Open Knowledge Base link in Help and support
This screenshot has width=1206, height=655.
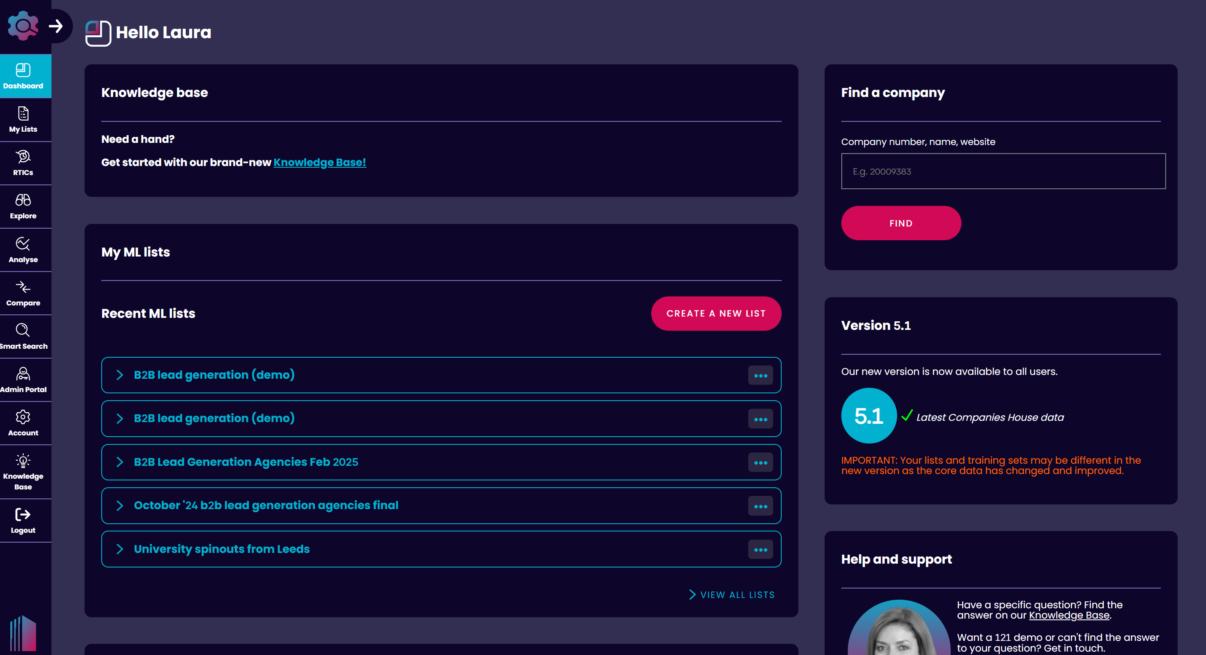(1069, 615)
